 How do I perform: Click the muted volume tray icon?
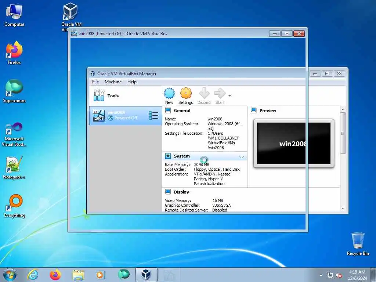[x=339, y=275]
